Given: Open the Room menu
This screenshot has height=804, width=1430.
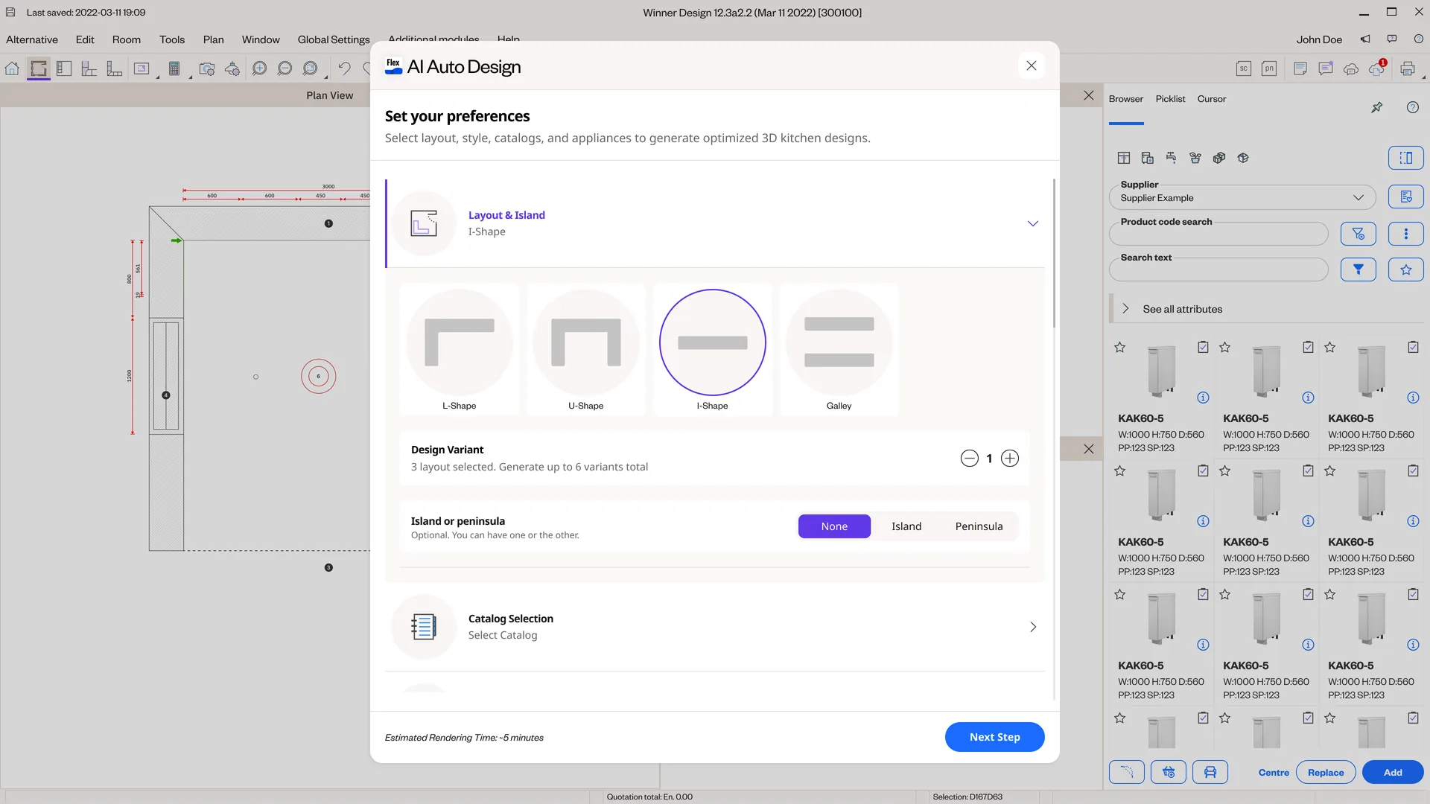Looking at the screenshot, I should 127,39.
